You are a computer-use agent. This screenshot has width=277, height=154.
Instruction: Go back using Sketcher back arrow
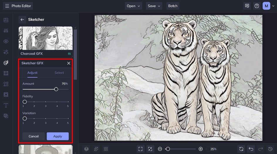[x=22, y=20]
